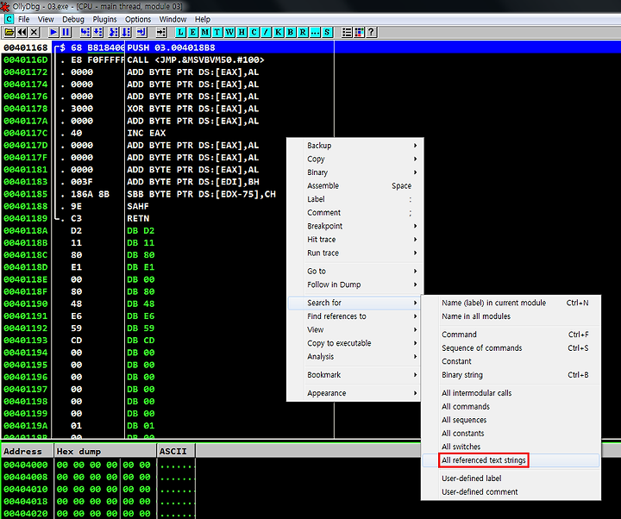Viewport: 621px width, 519px height.
Task: Select Name in all modules
Action: [x=511, y=316]
